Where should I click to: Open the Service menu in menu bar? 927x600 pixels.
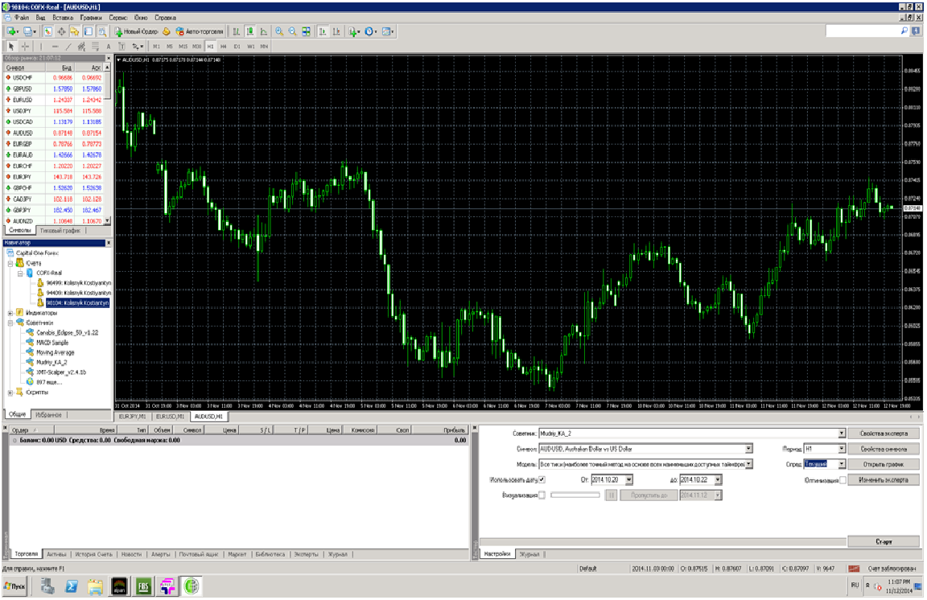point(117,17)
